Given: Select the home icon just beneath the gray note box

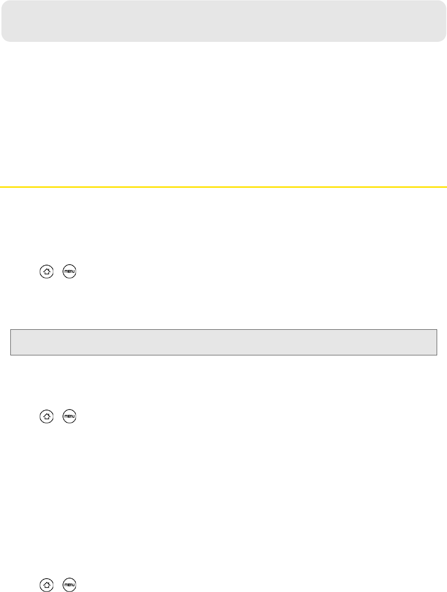Looking at the screenshot, I should click(46, 416).
